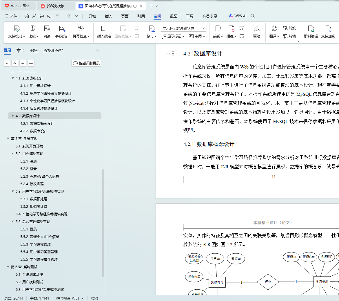Convert text with 繁转简
The image size is (339, 301).
click(289, 36)
